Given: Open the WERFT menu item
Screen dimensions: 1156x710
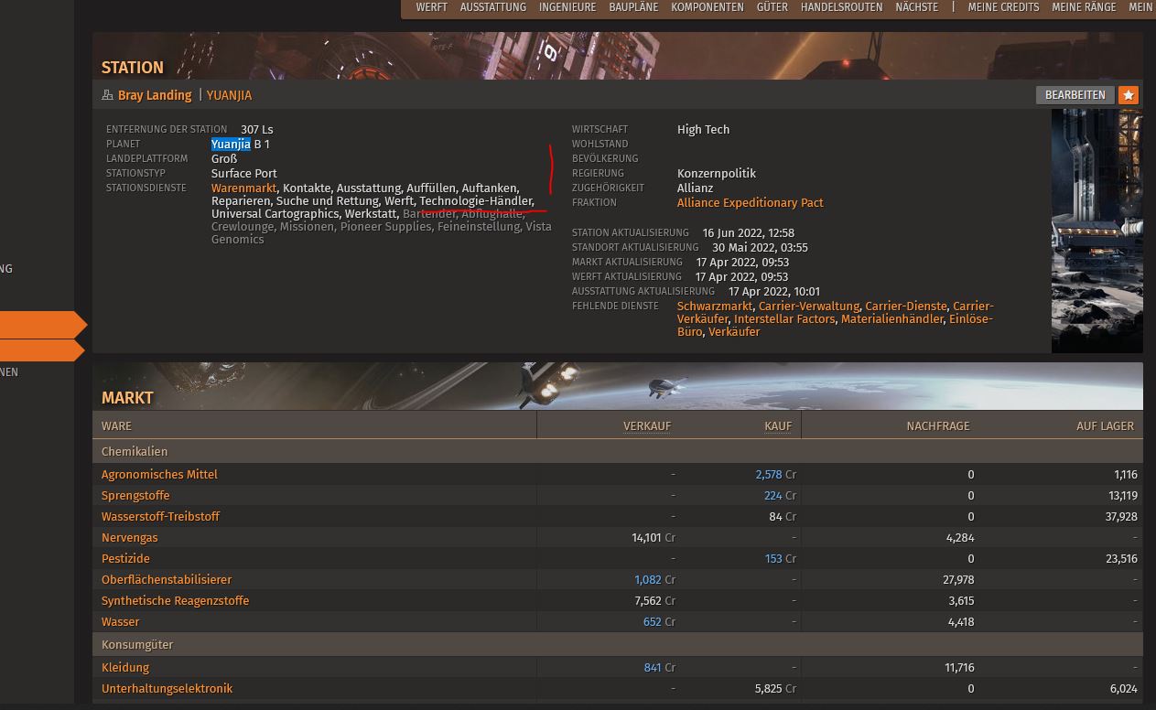Looking at the screenshot, I should click(431, 7).
